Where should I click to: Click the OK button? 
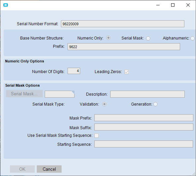click(x=23, y=169)
